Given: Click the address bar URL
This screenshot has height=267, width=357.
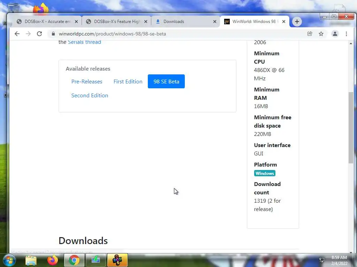Looking at the screenshot, I should pos(112,34).
